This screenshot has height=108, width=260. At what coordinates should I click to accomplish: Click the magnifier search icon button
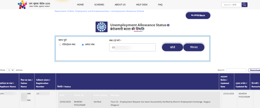[245, 5]
